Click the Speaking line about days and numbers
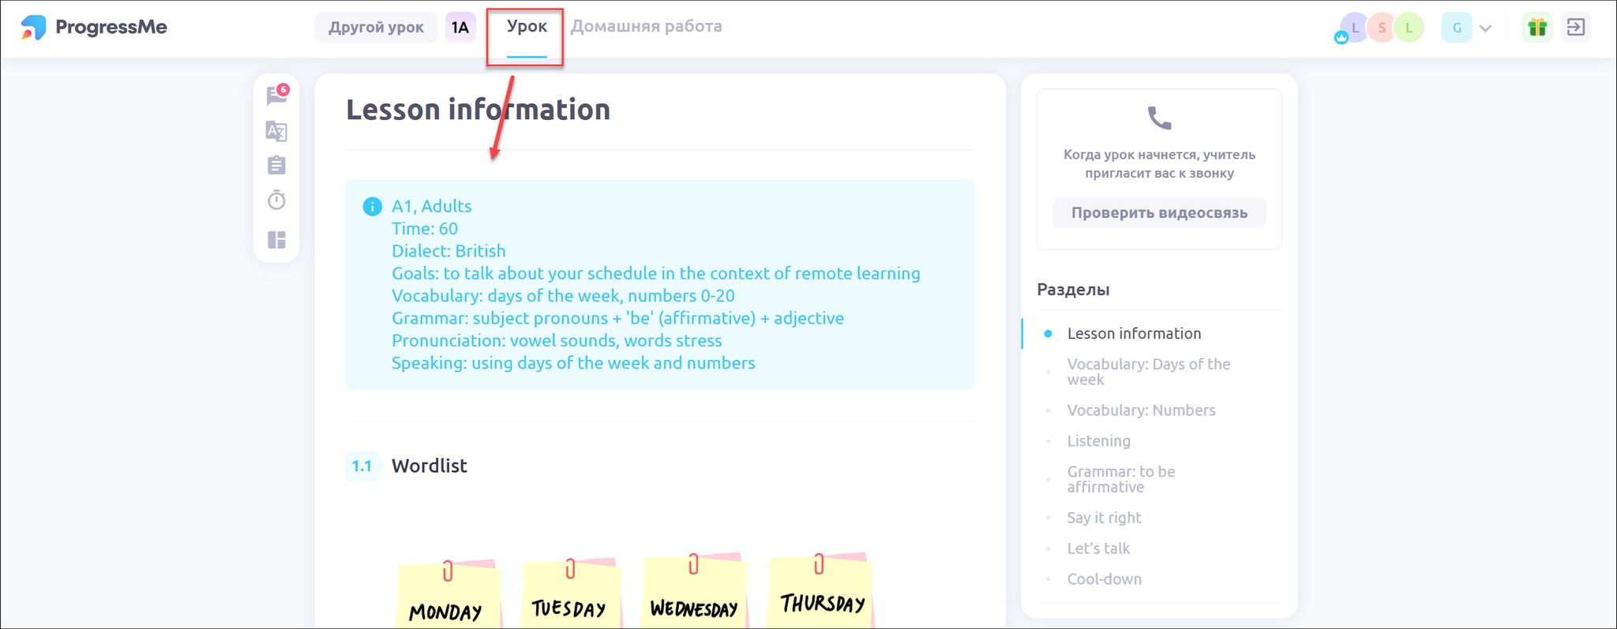 coord(573,363)
